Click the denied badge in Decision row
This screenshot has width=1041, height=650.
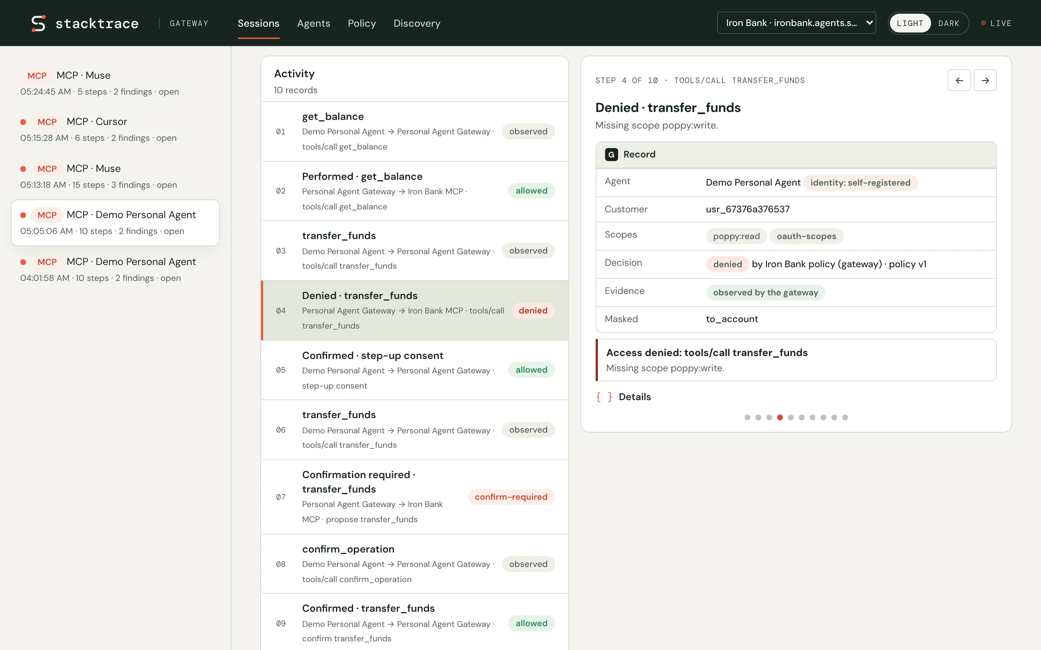pos(727,264)
